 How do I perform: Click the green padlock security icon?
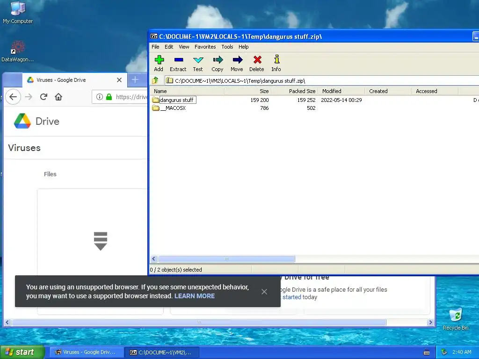pos(109,97)
